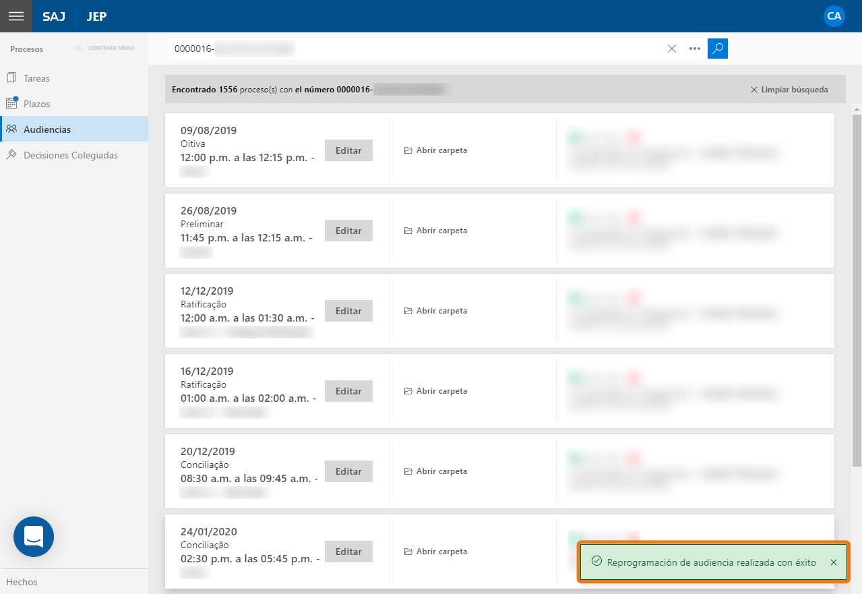Collapse the sidebar with Contraer Menú

(105, 49)
